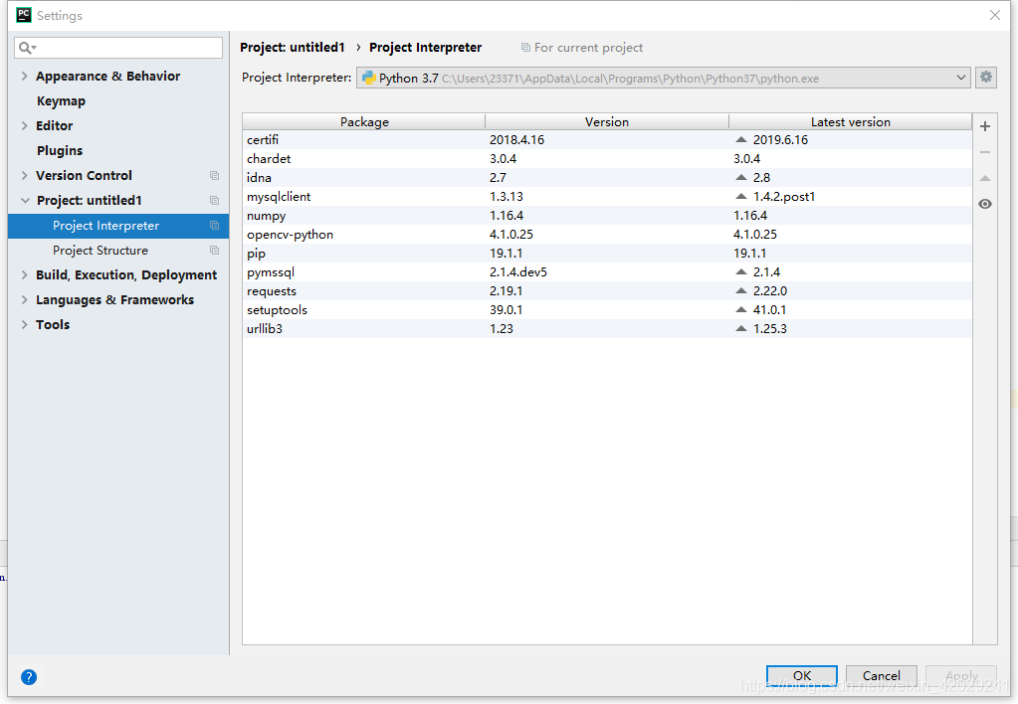Sort by Version column header

click(x=607, y=122)
